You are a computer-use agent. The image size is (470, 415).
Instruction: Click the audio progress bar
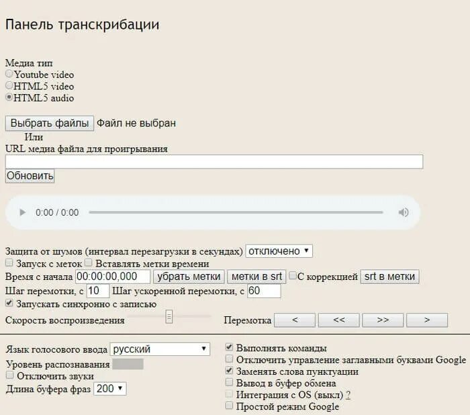coord(236,212)
